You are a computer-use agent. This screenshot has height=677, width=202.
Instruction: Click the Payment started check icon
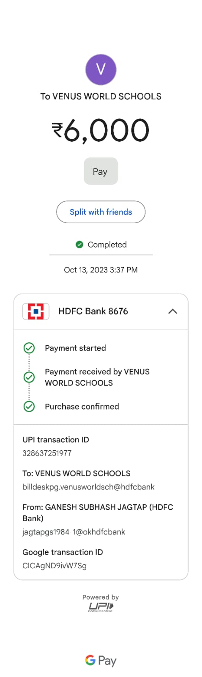coord(29,348)
